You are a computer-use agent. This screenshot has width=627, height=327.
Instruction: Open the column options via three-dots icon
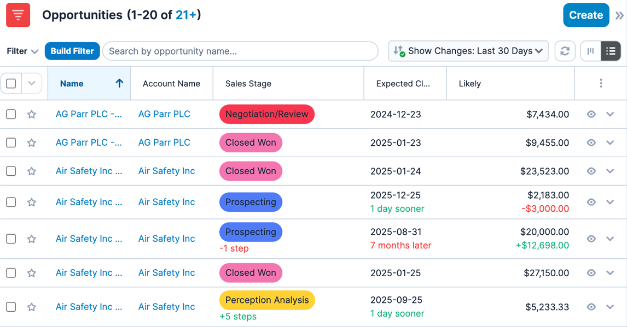[601, 83]
